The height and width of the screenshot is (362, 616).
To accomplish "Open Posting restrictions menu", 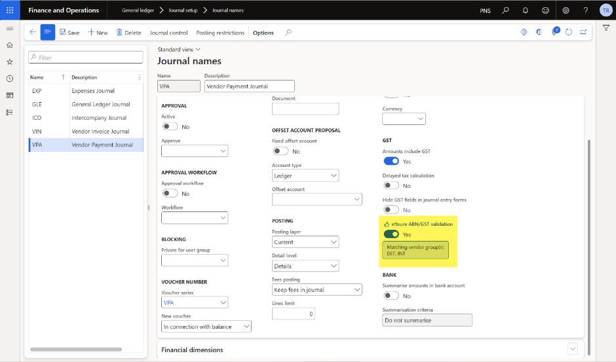I will 220,33.
